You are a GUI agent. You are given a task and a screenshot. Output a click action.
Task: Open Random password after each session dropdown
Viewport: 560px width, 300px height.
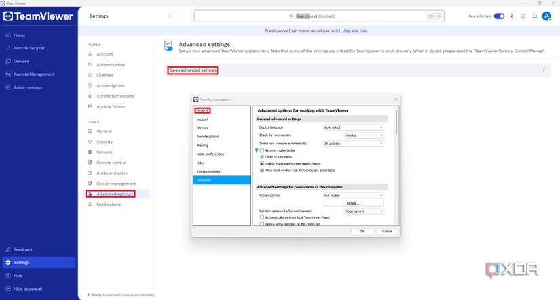(364, 211)
